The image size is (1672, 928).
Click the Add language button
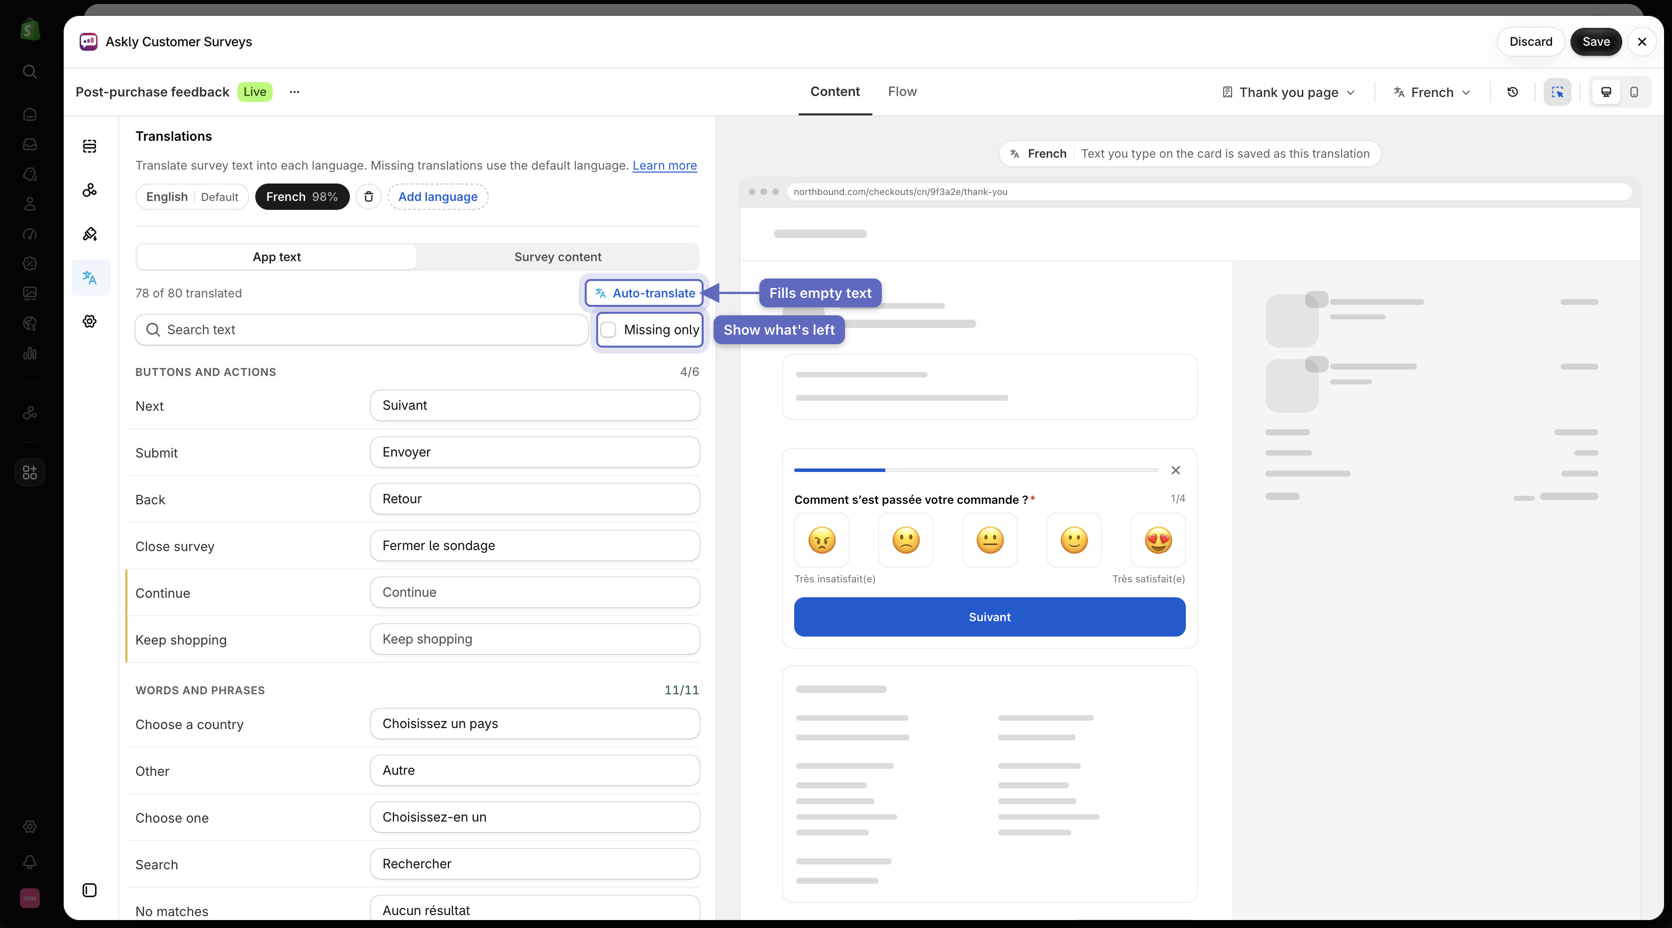tap(437, 196)
